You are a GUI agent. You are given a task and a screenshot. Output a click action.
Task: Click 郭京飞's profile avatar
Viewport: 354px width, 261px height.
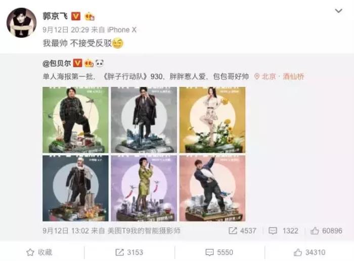(x=21, y=22)
